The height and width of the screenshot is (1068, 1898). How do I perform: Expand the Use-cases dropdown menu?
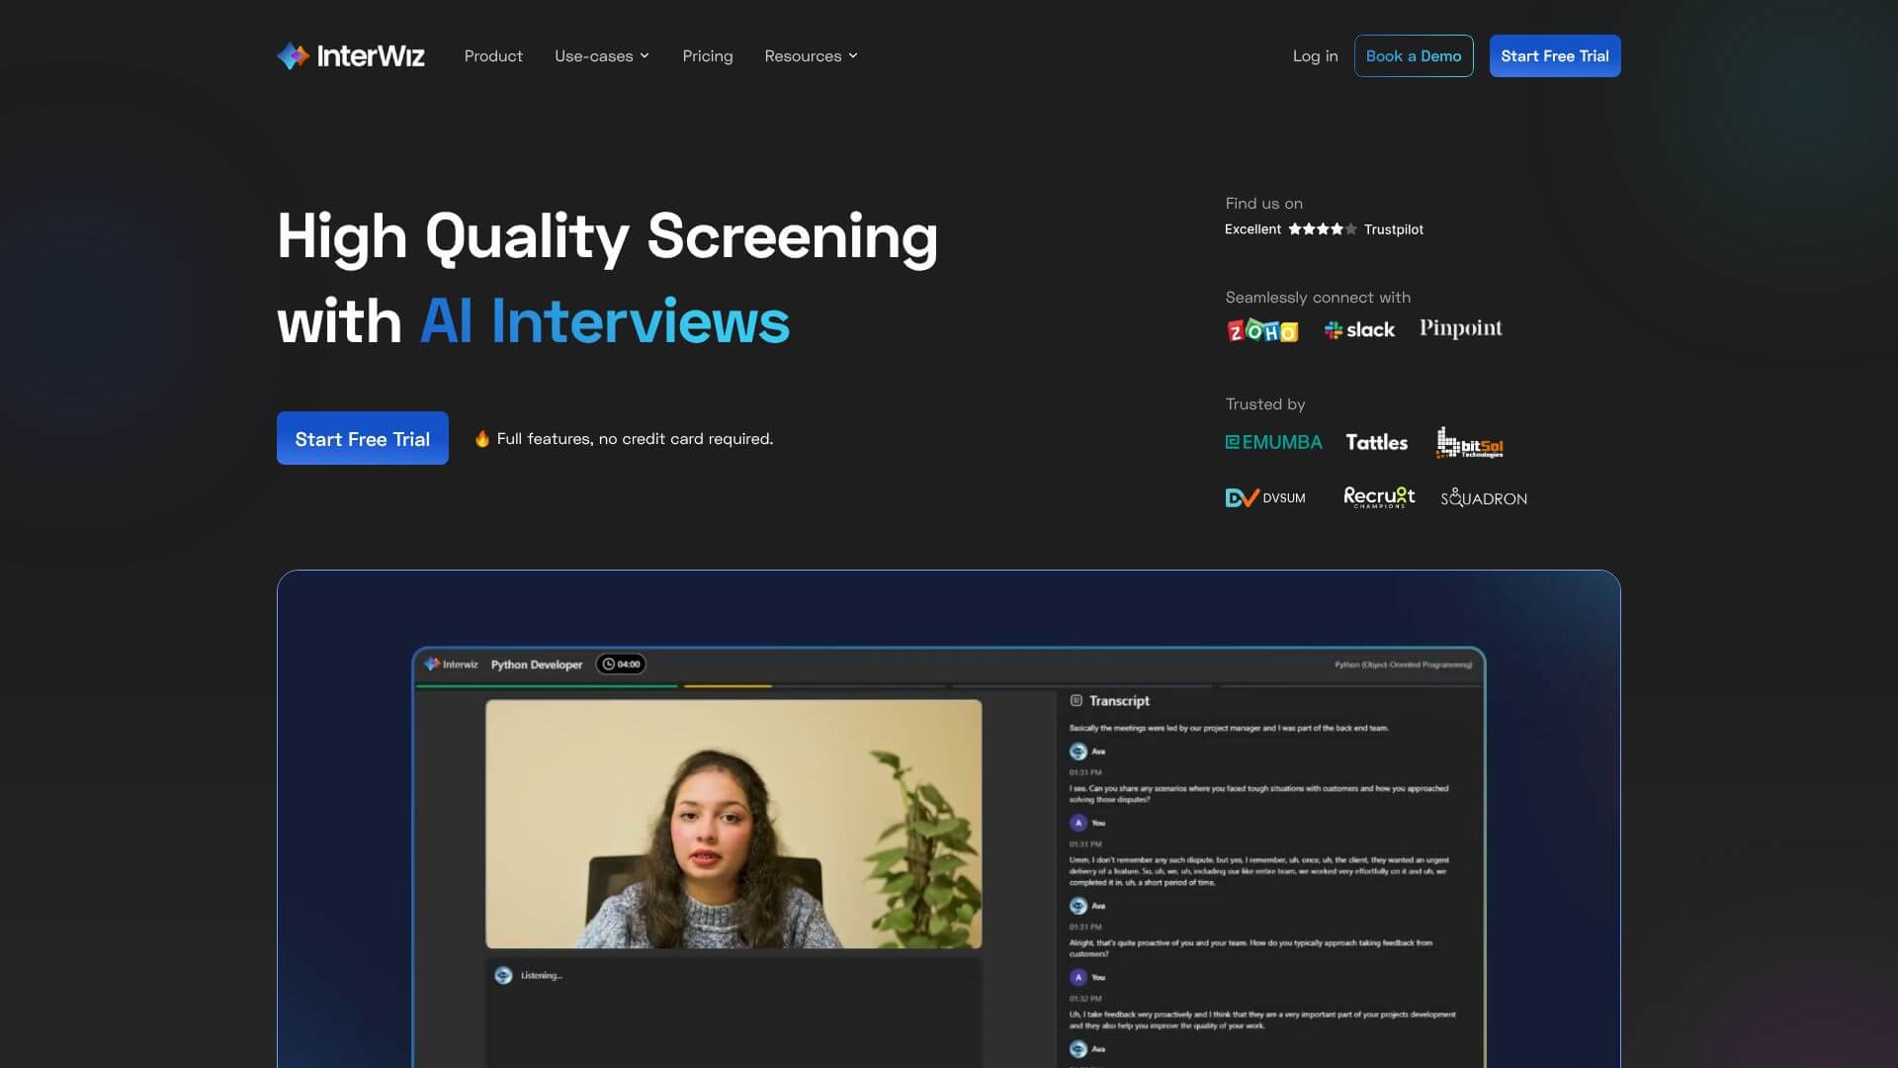coord(601,56)
